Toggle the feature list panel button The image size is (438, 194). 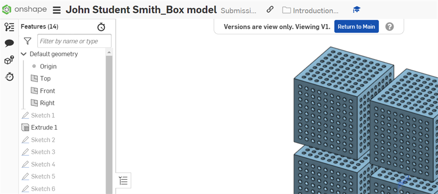[123, 180]
